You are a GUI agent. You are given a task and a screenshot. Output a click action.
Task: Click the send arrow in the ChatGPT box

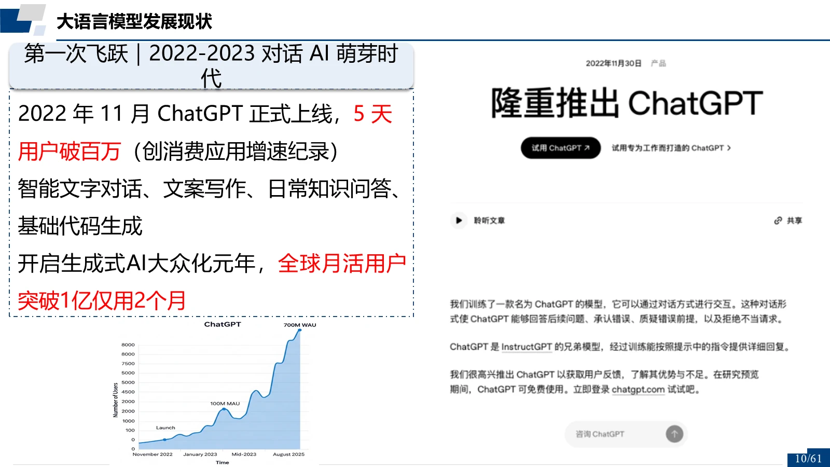674,434
